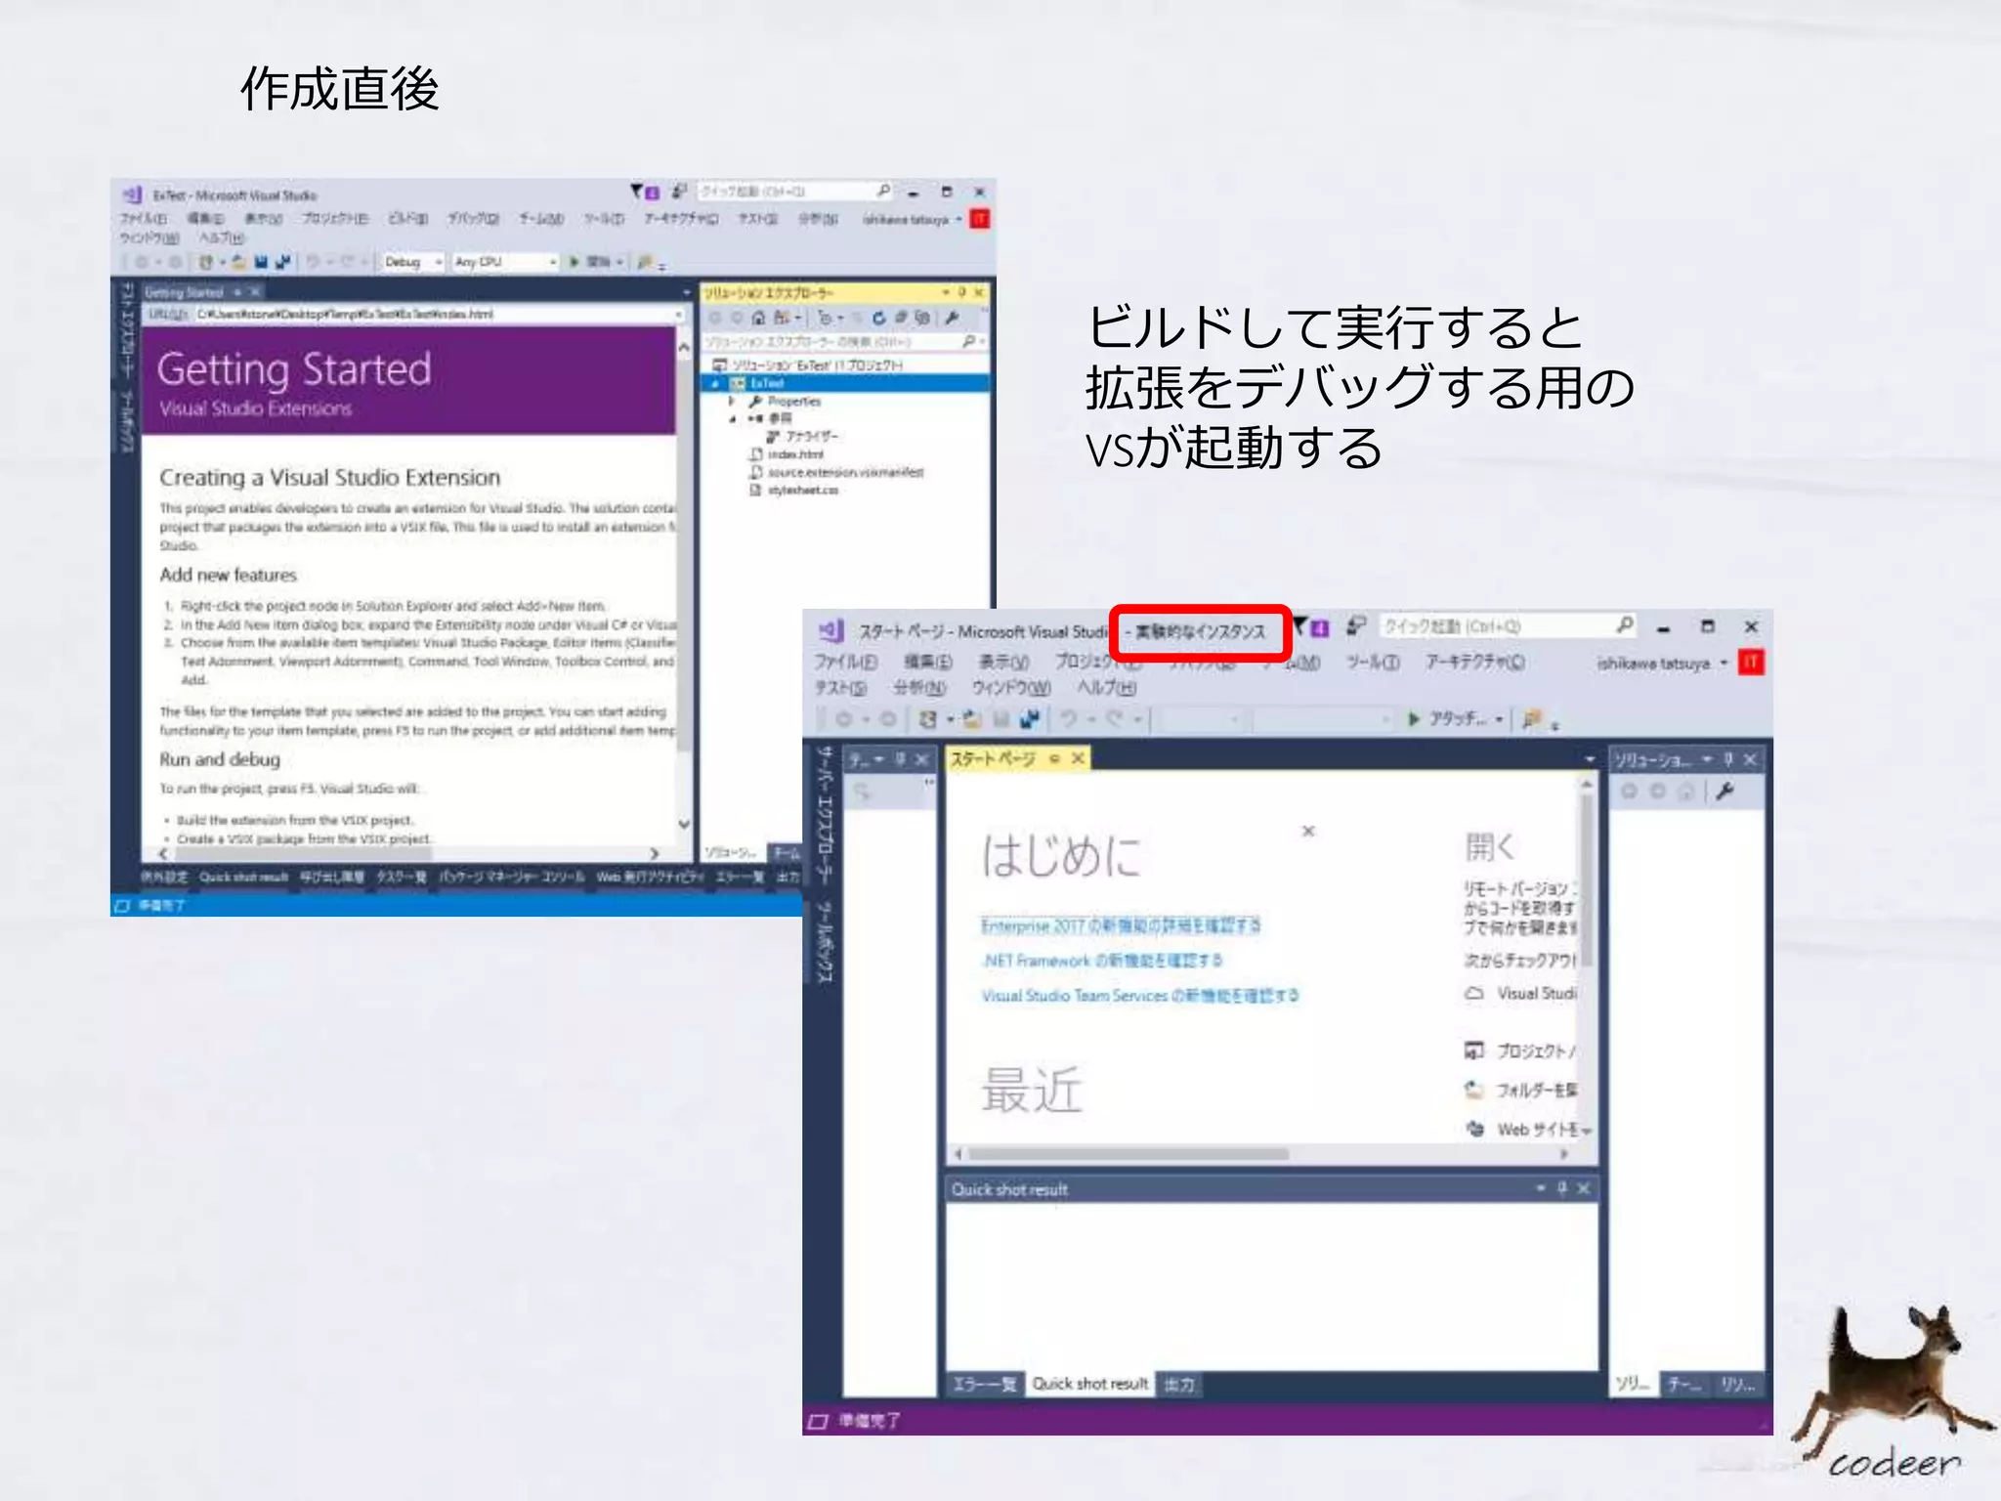Click Undo icon in ExTest window toolbar
Image resolution: width=2001 pixels, height=1501 pixels.
(x=313, y=262)
